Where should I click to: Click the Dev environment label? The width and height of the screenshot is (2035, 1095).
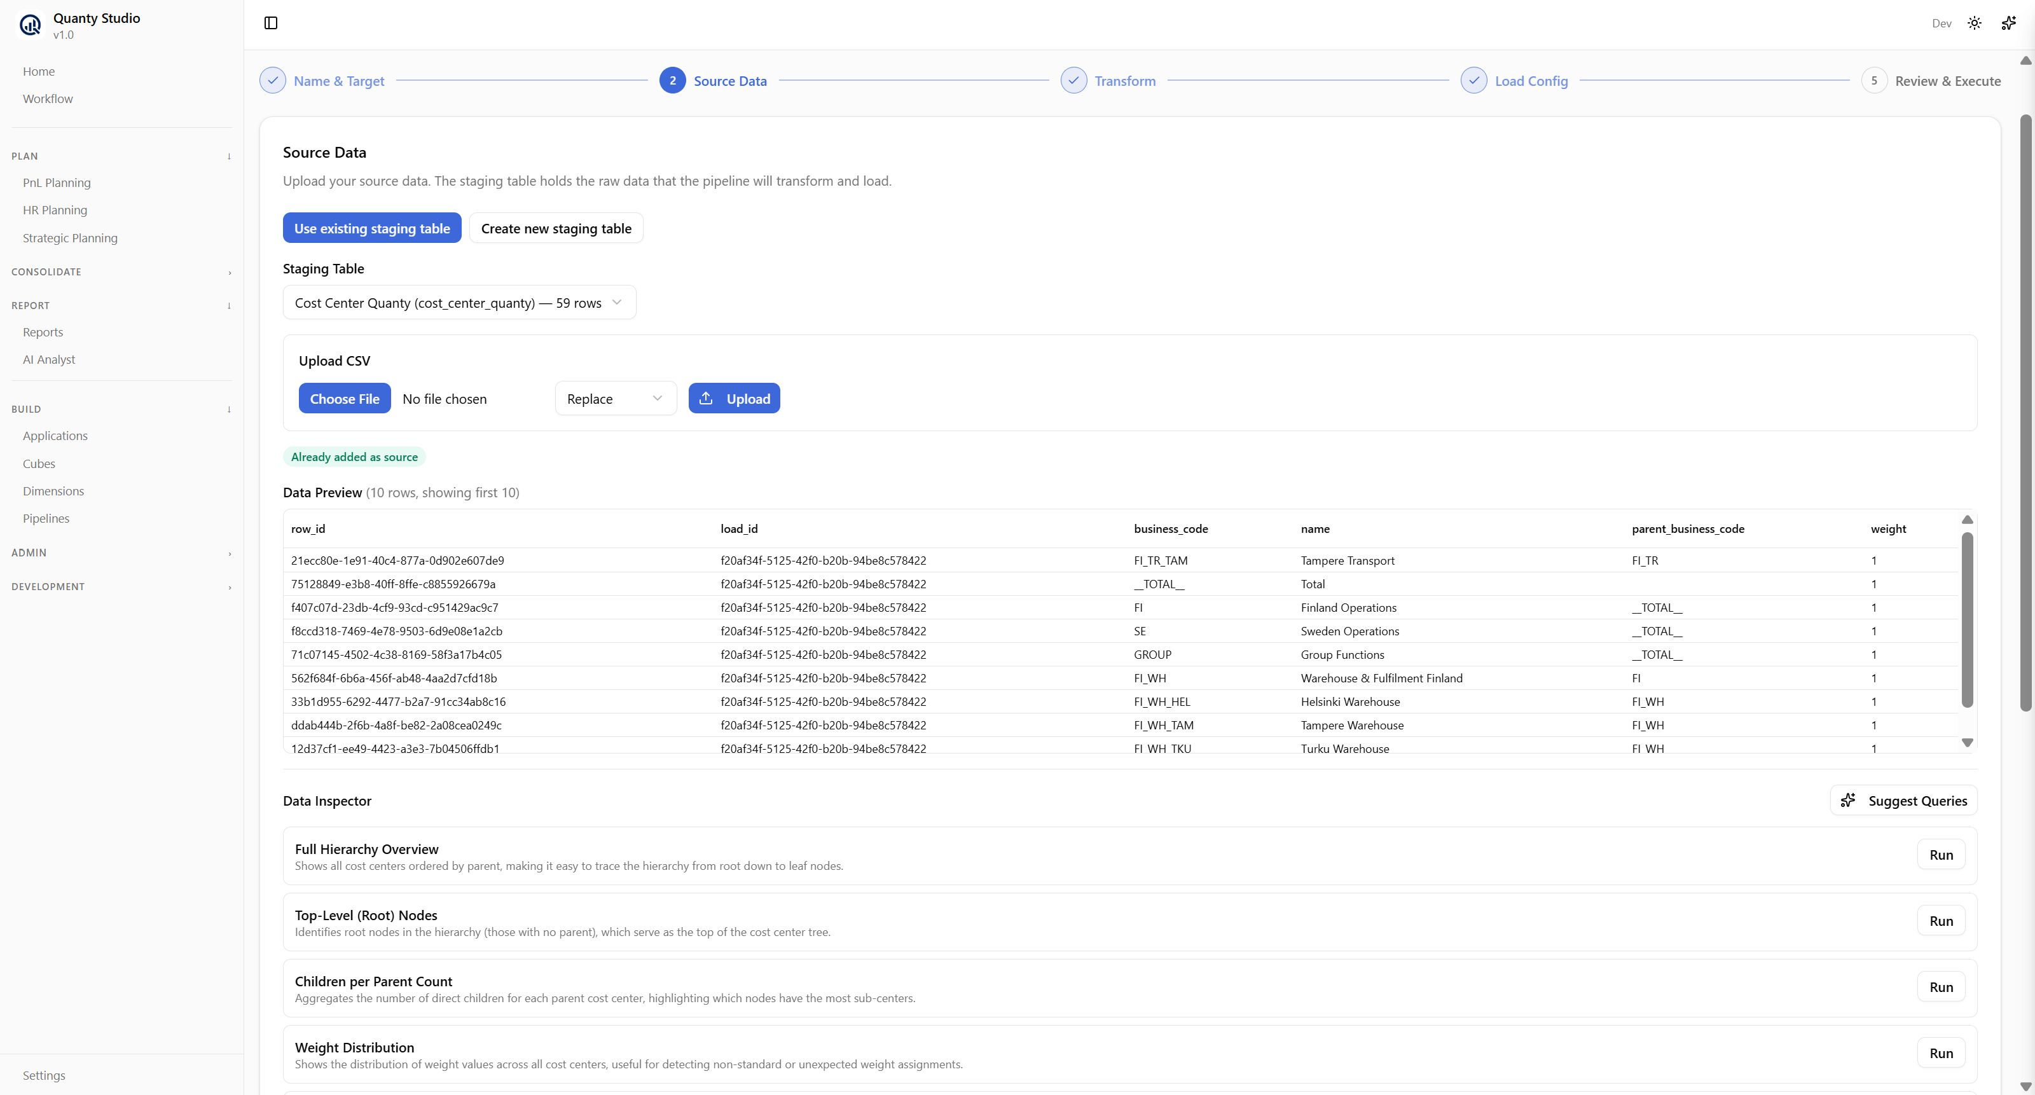pos(1942,23)
